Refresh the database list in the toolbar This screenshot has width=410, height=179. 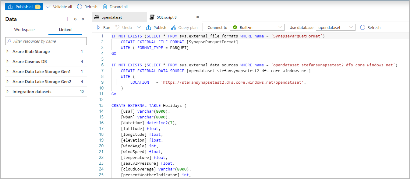coord(370,27)
